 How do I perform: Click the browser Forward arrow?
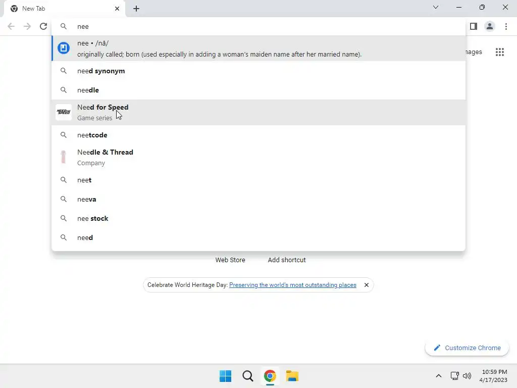(27, 26)
